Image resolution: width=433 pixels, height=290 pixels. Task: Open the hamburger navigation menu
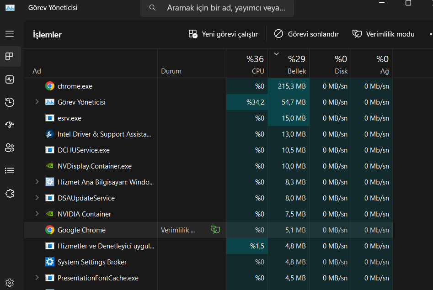[10, 34]
